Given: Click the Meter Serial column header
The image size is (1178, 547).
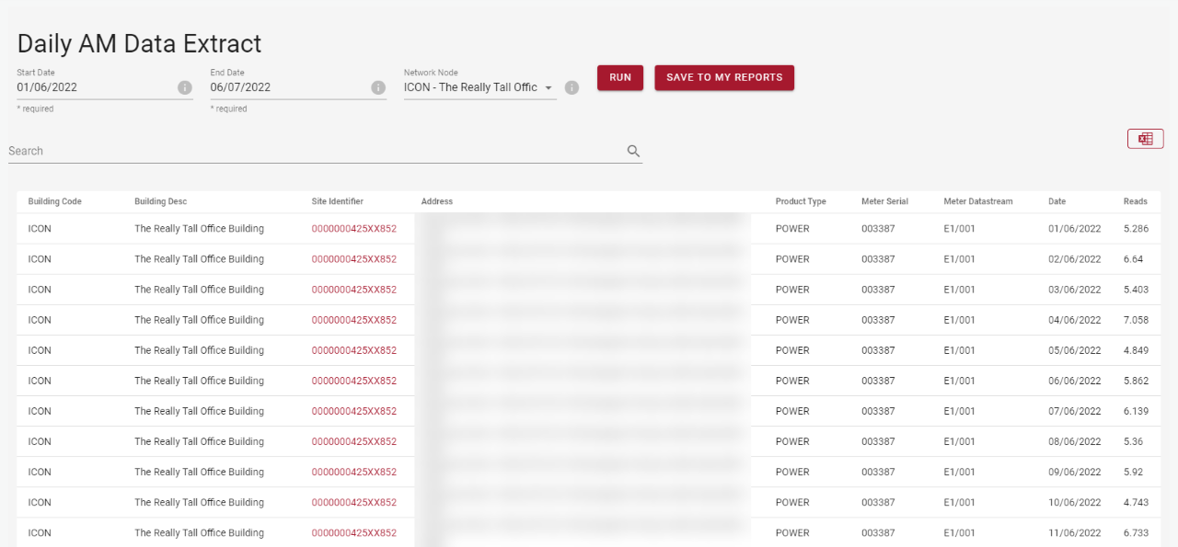Looking at the screenshot, I should (x=884, y=201).
